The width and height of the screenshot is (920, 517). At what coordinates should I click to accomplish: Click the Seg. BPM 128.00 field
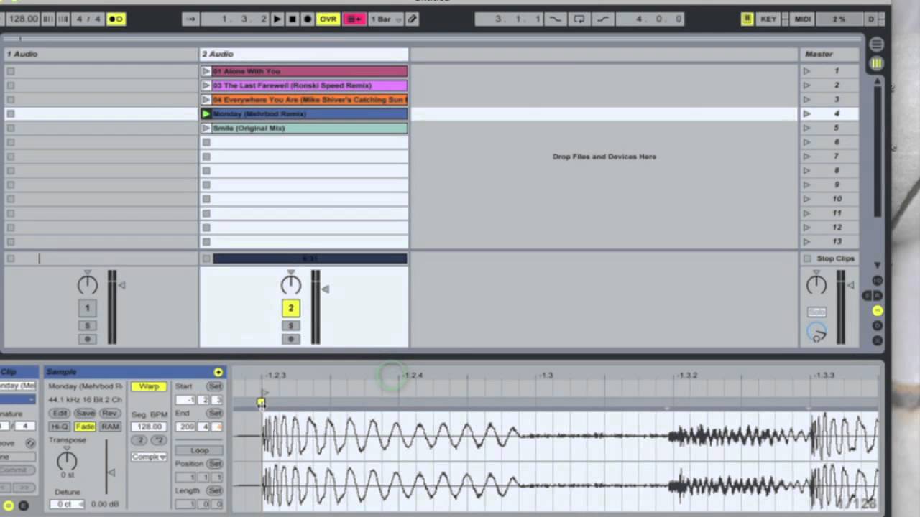[149, 427]
